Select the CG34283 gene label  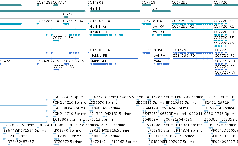(44, 3)
